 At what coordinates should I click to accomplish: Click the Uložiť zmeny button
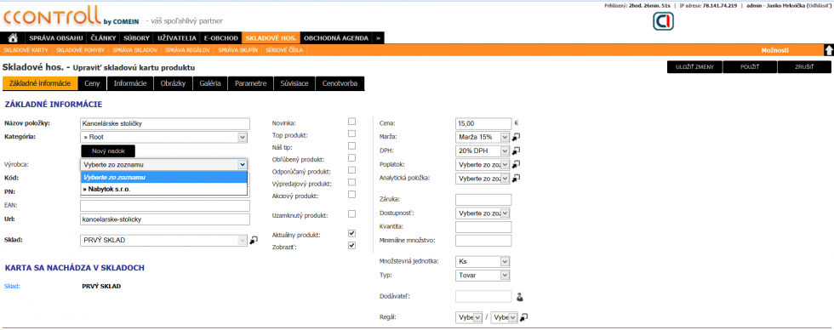[694, 67]
